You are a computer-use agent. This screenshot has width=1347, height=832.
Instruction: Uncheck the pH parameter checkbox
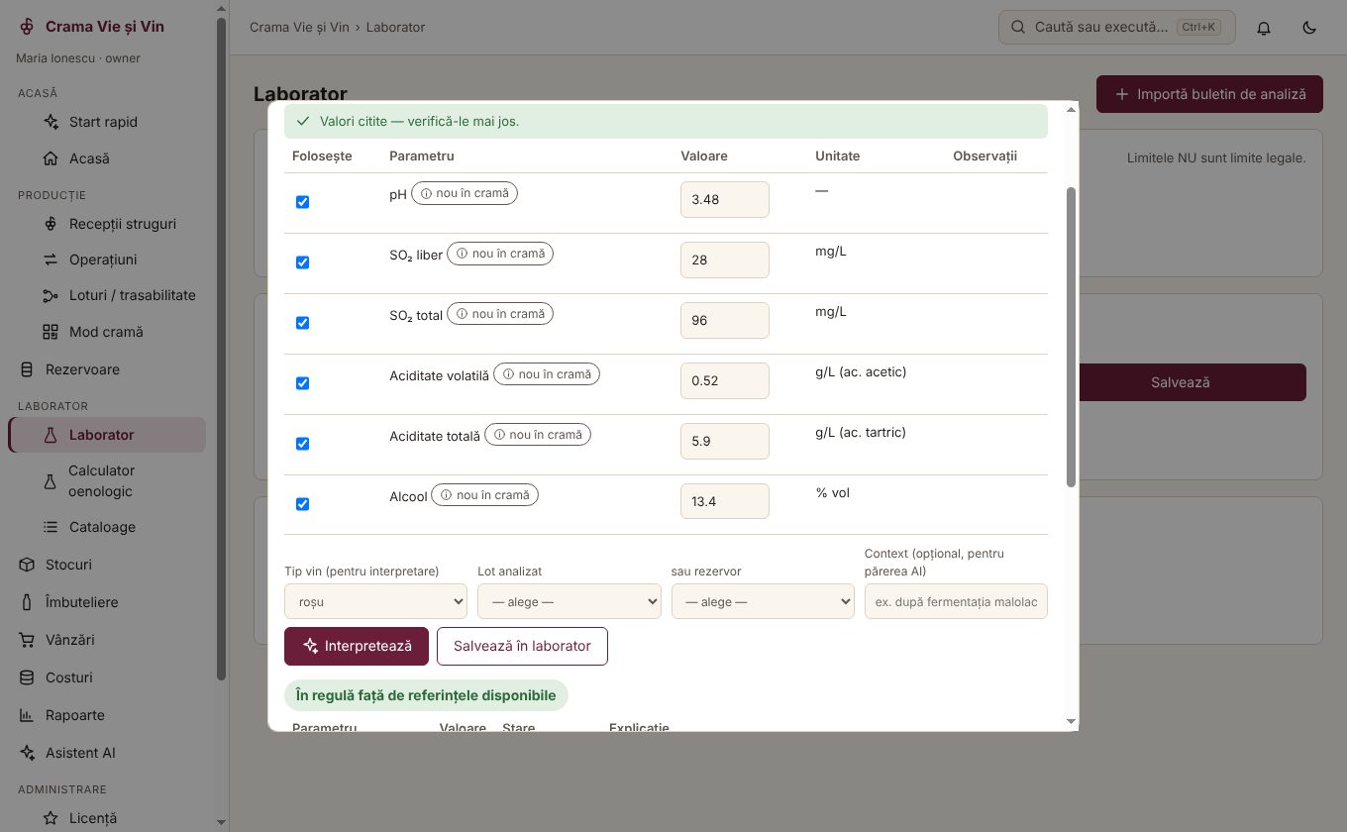[303, 202]
